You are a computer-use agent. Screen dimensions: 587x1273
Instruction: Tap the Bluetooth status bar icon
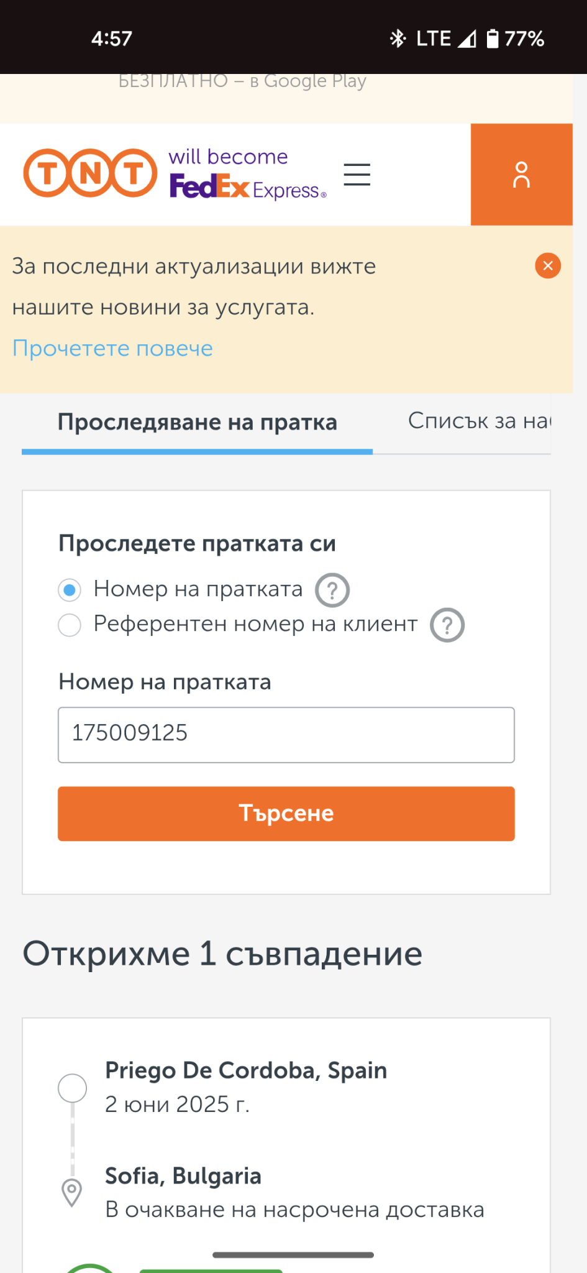pyautogui.click(x=398, y=39)
